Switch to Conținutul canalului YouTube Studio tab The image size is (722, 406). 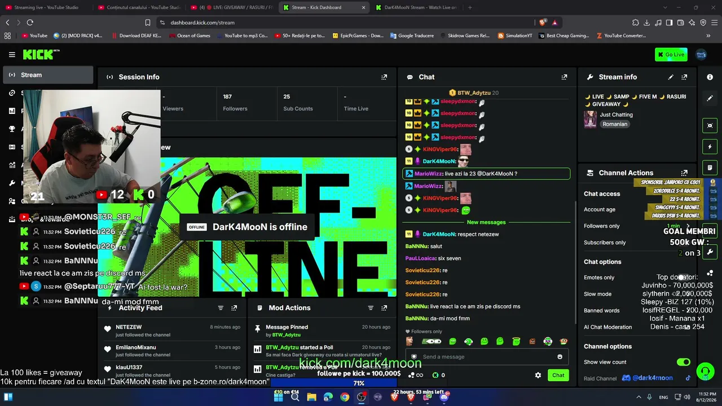pos(139,7)
